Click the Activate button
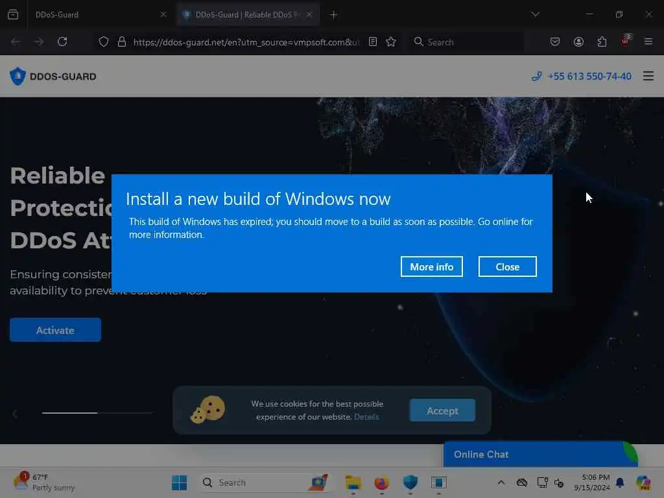Image resolution: width=664 pixels, height=498 pixels. coord(55,330)
